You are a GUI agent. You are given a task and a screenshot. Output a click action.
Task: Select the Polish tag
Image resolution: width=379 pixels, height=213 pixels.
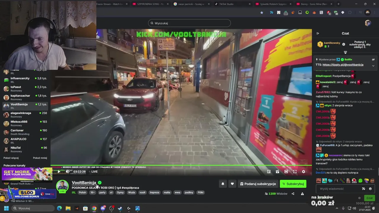(x=82, y=192)
